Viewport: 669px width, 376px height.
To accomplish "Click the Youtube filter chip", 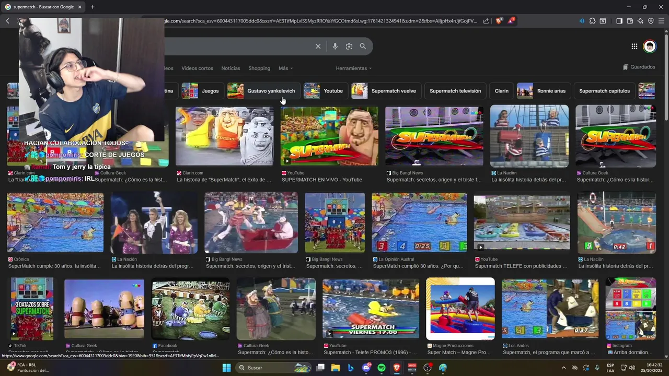I will (x=326, y=91).
